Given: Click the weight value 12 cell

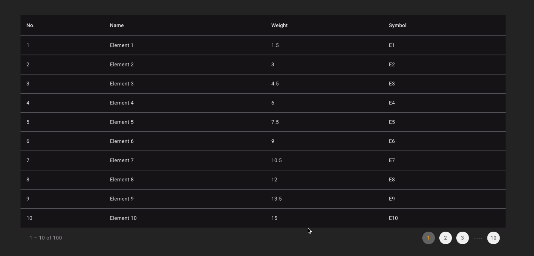Looking at the screenshot, I should [x=274, y=180].
